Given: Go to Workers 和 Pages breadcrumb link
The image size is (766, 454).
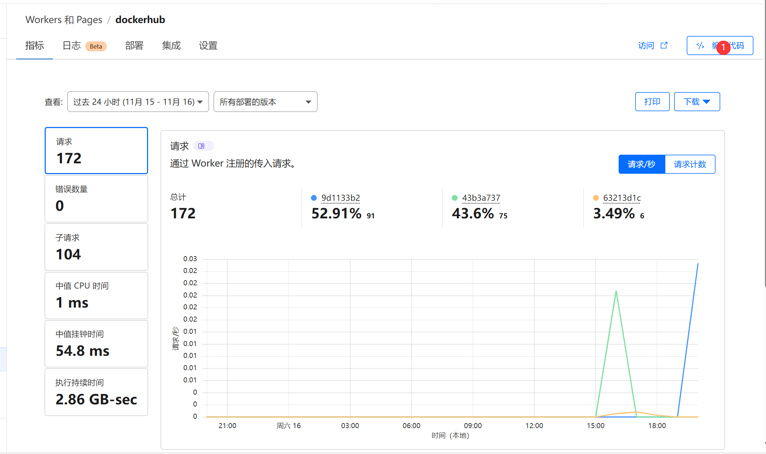Looking at the screenshot, I should pos(64,20).
